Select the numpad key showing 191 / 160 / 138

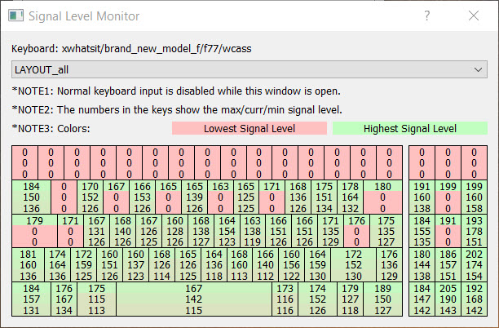(422, 197)
